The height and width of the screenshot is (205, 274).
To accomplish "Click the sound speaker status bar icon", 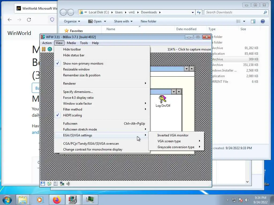I will 68,184.
